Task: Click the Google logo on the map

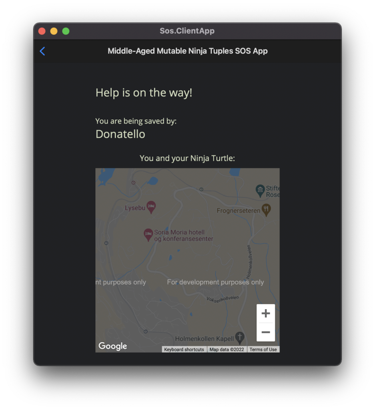Action: tap(112, 346)
